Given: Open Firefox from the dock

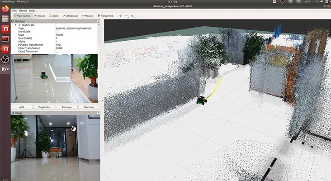Looking at the screenshot, I should click(5, 9).
